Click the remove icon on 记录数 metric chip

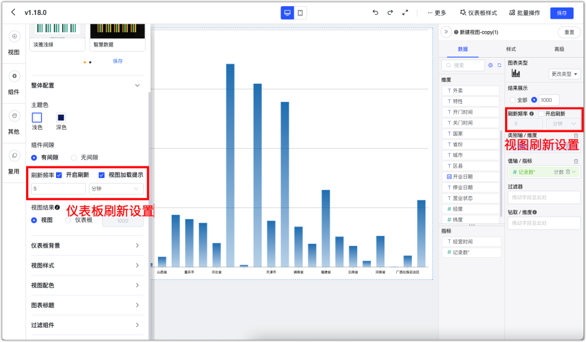pyautogui.click(x=568, y=172)
